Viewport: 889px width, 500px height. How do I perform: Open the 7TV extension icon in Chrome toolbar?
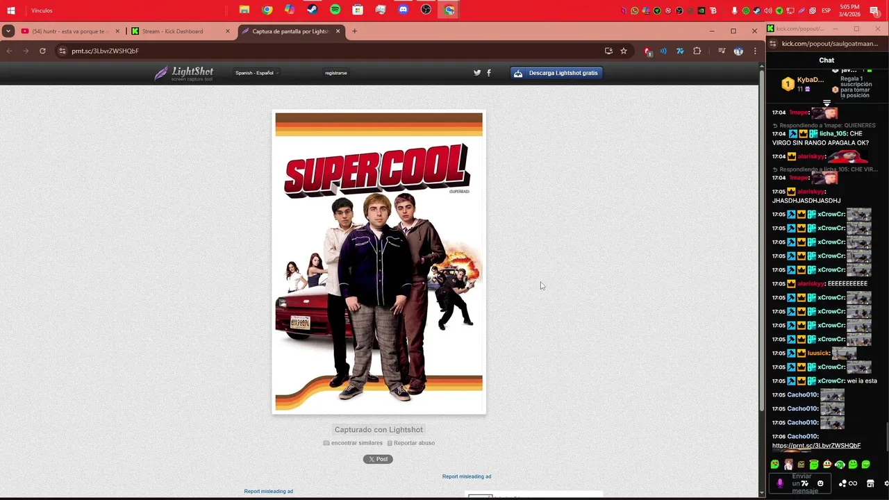[680, 51]
